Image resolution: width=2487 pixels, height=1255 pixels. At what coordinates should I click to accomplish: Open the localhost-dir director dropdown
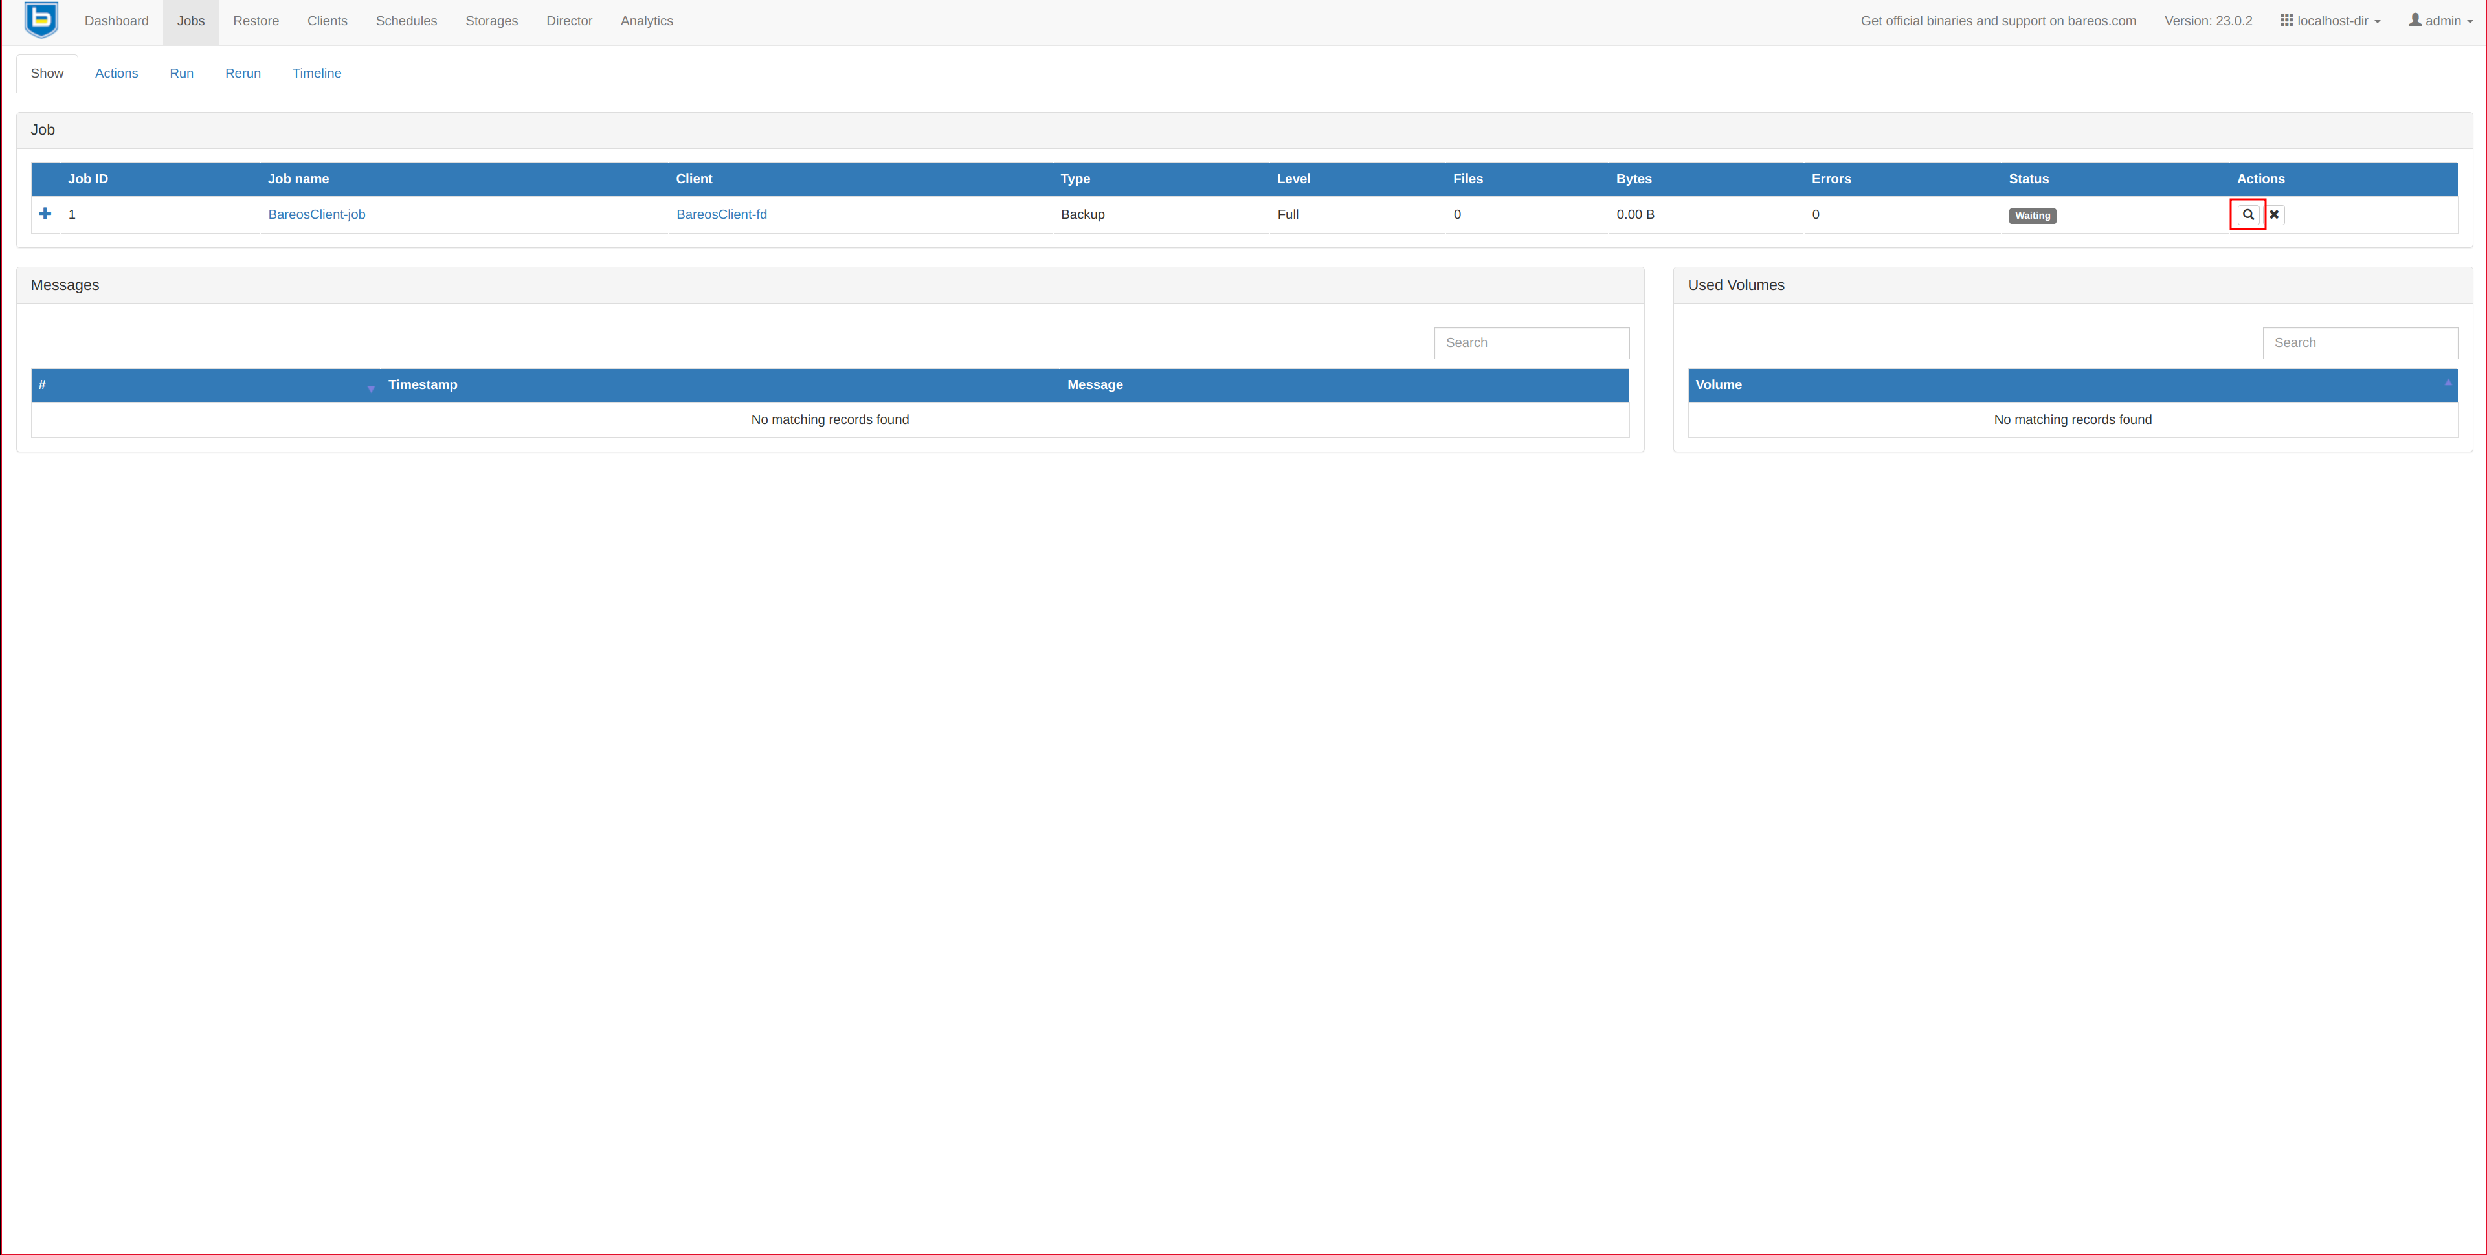point(2330,20)
